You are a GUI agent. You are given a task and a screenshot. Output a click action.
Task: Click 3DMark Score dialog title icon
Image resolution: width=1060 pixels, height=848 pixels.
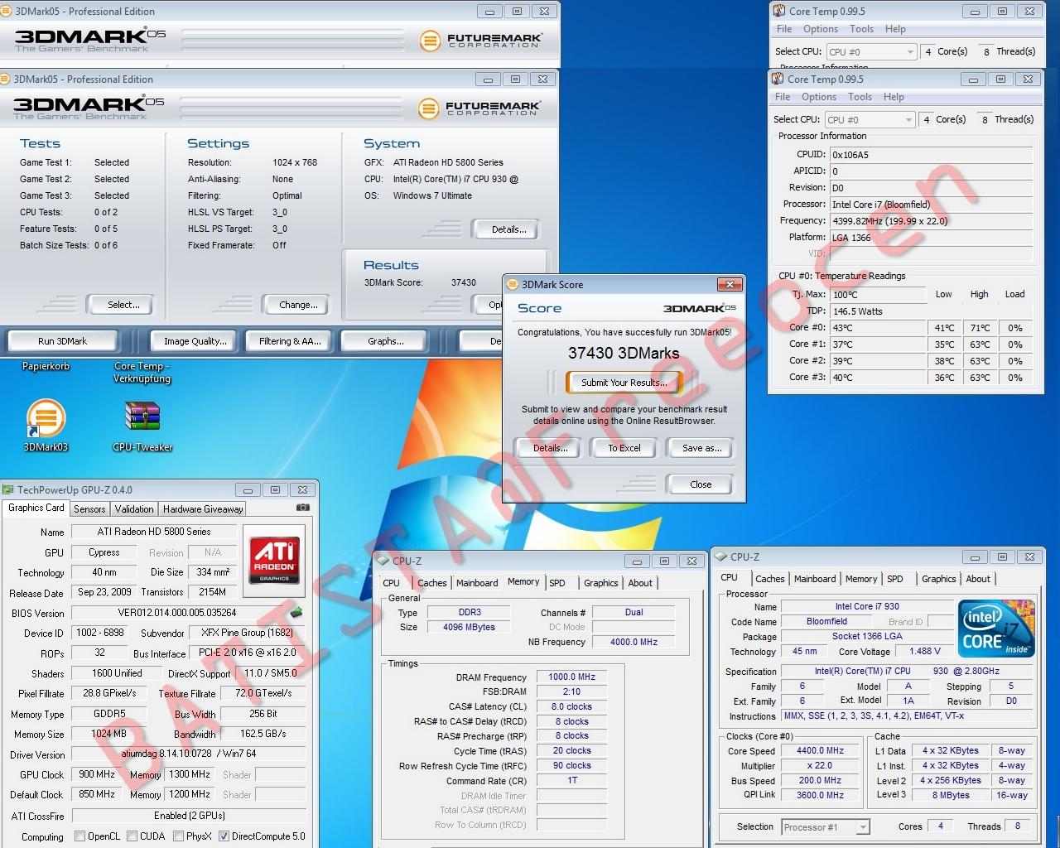tap(513, 284)
